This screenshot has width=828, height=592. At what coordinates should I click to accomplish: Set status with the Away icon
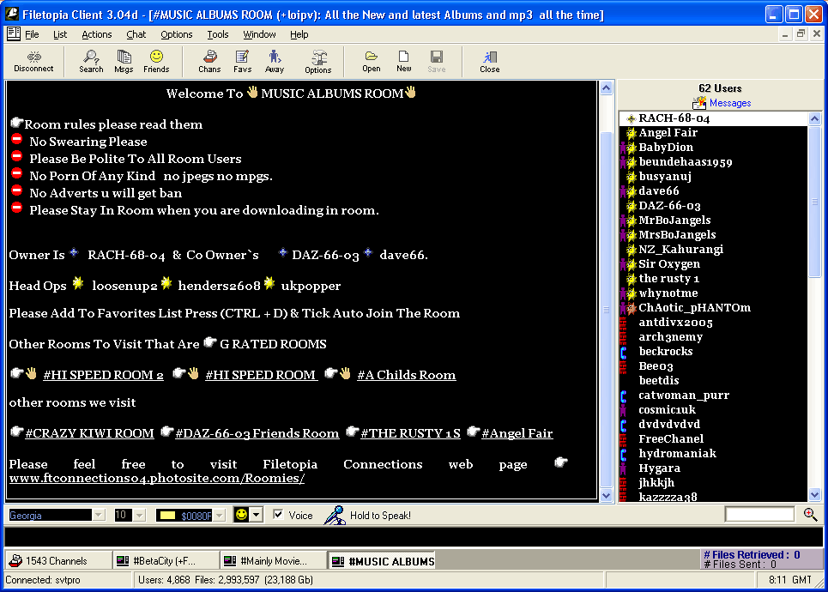click(275, 61)
